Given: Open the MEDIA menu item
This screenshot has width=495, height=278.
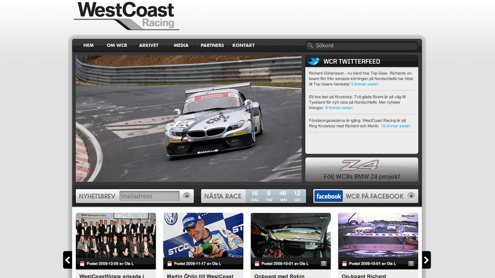Looking at the screenshot, I should pos(181,45).
